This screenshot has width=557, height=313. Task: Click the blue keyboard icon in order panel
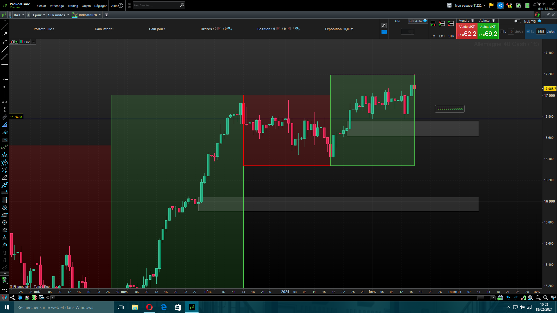click(384, 32)
